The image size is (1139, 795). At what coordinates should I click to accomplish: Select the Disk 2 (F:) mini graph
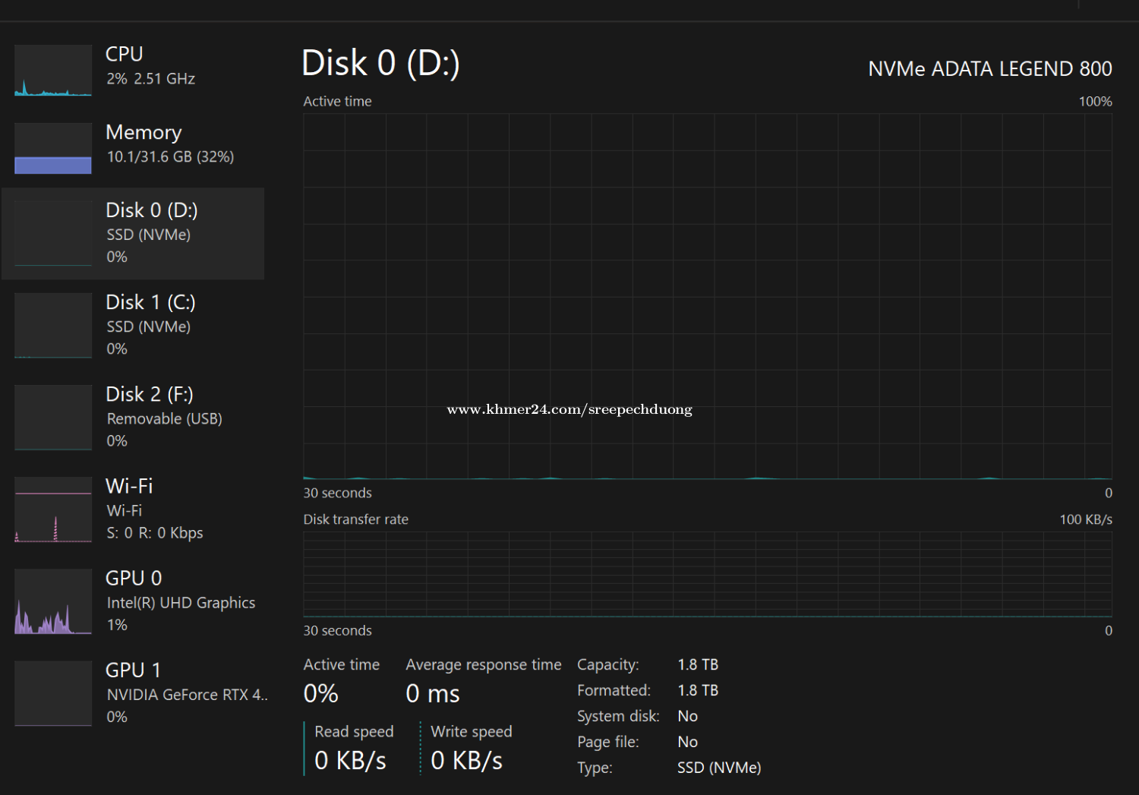pyautogui.click(x=53, y=418)
